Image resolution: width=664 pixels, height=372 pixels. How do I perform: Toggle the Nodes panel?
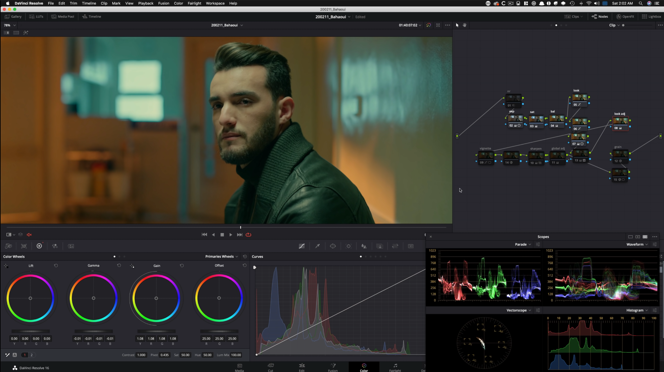click(600, 17)
